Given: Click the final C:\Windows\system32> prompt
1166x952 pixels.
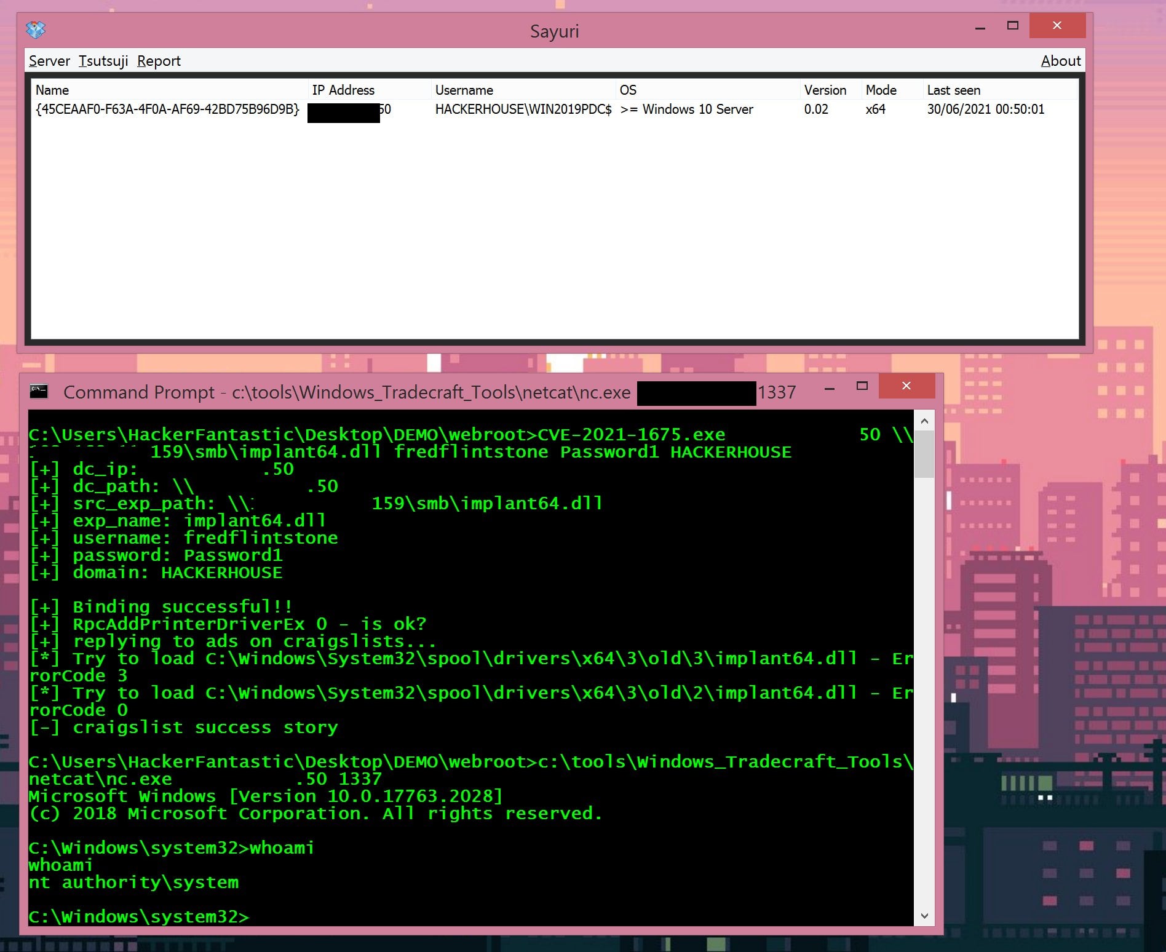Looking at the screenshot, I should (x=139, y=917).
